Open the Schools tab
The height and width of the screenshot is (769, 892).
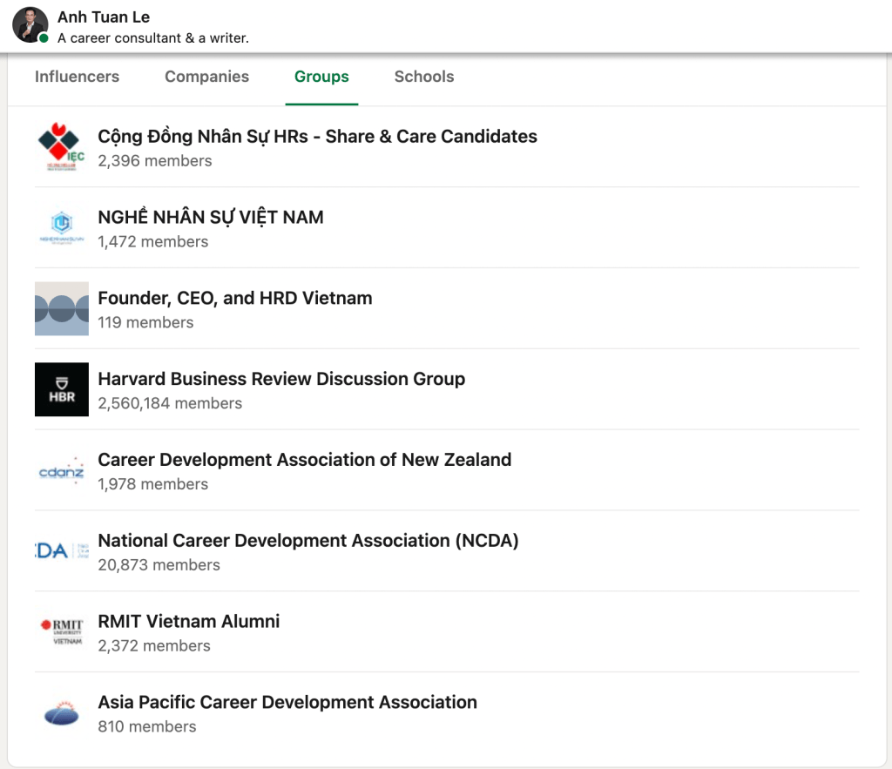click(424, 77)
